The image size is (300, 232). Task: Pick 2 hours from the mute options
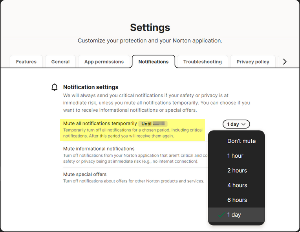pyautogui.click(x=237, y=171)
